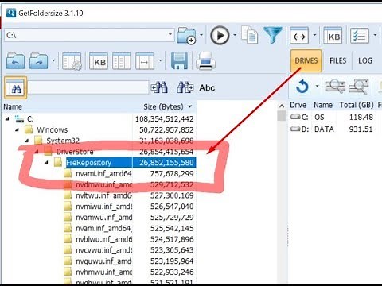Open the C:\ path dropdown
The height and width of the screenshot is (286, 382).
click(x=170, y=34)
